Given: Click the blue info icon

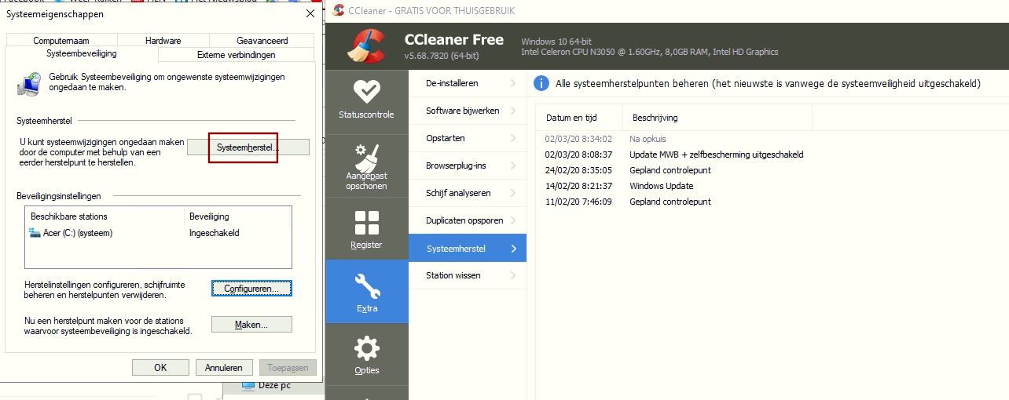Looking at the screenshot, I should pyautogui.click(x=541, y=83).
